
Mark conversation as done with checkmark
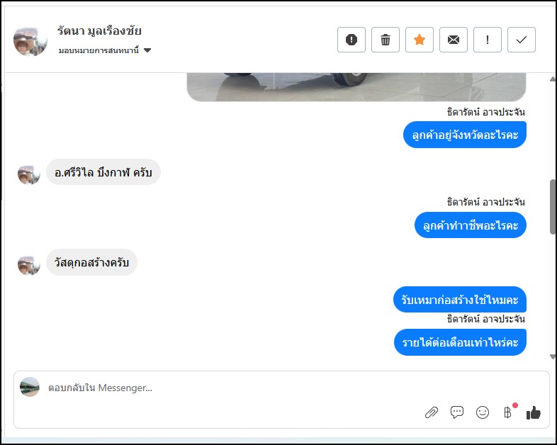[x=522, y=40]
